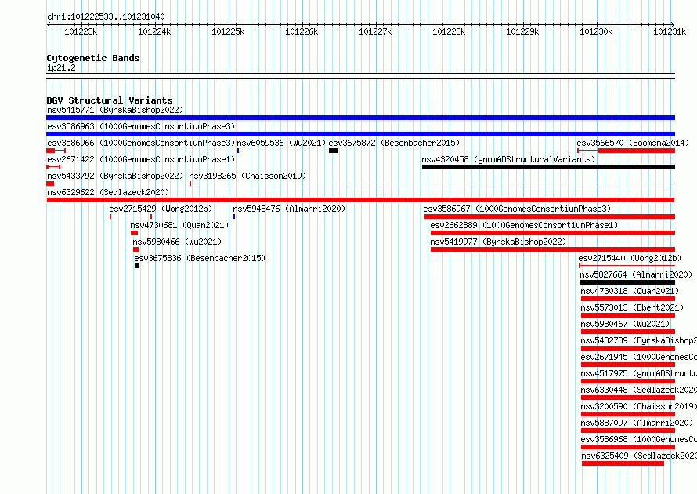Screen dimensions: 697x494
Task: Click the 101228k ruler tick label
Action: point(449,31)
